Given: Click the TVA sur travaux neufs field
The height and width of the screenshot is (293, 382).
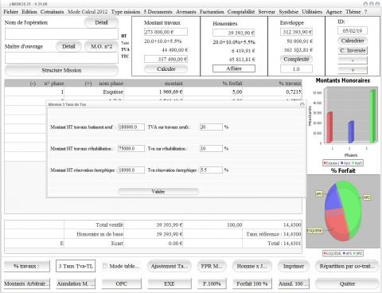Looking at the screenshot, I should coord(211,127).
